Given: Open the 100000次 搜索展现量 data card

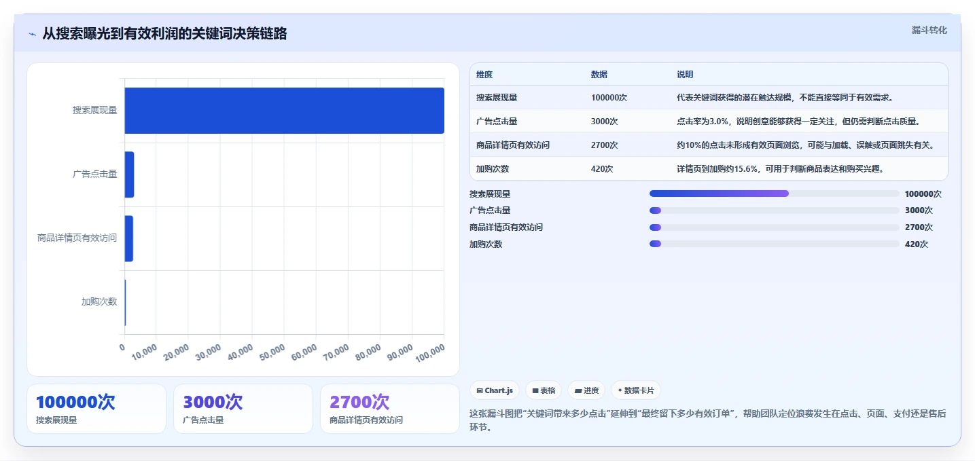Looking at the screenshot, I should [96, 409].
